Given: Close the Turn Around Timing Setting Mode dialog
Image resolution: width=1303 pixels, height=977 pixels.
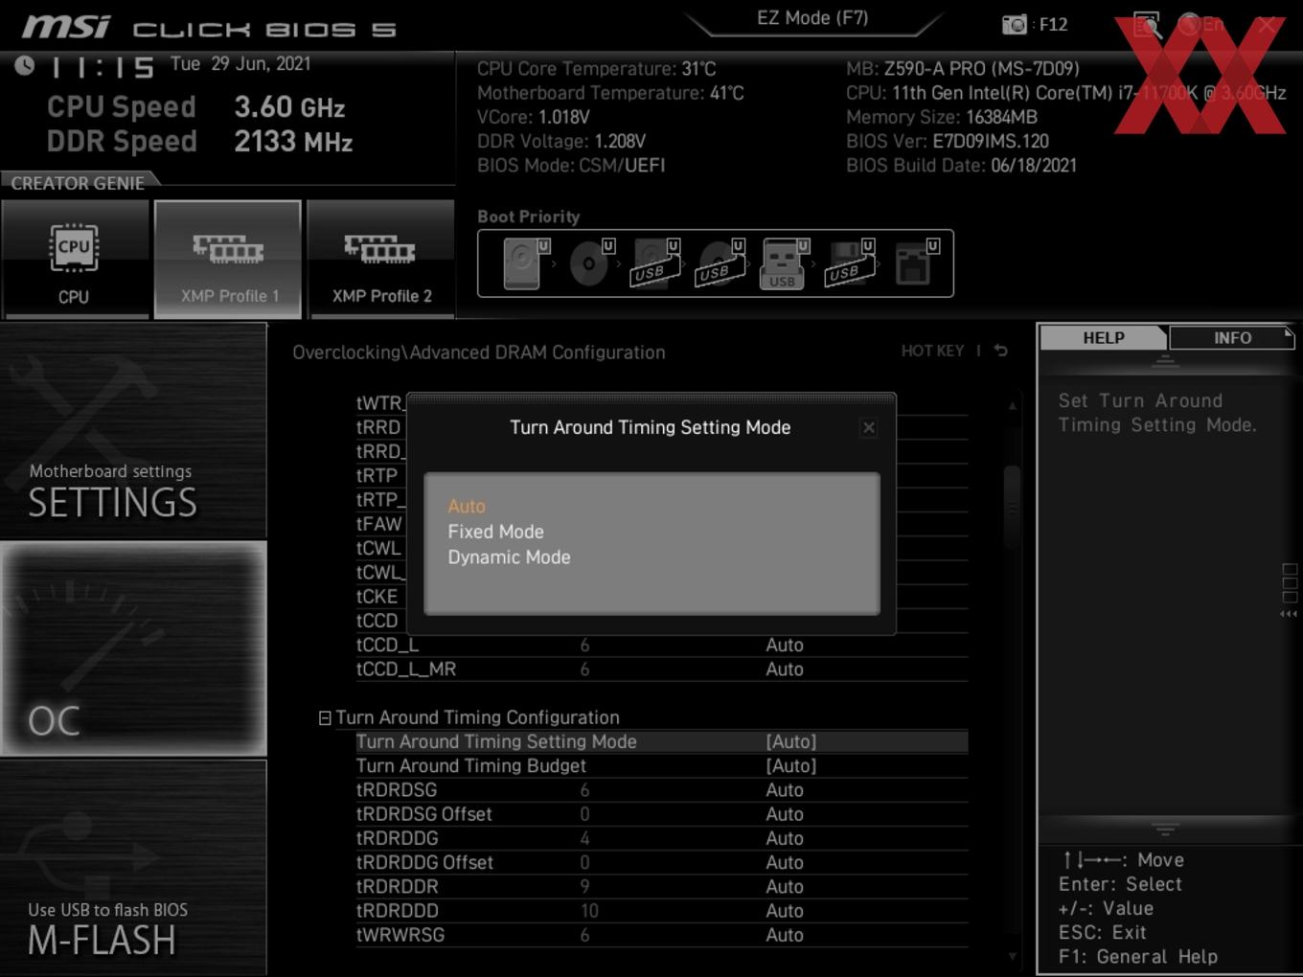Looking at the screenshot, I should [868, 427].
